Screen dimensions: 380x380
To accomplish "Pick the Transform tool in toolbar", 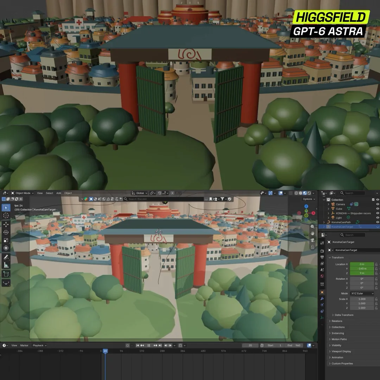I will (6, 248).
